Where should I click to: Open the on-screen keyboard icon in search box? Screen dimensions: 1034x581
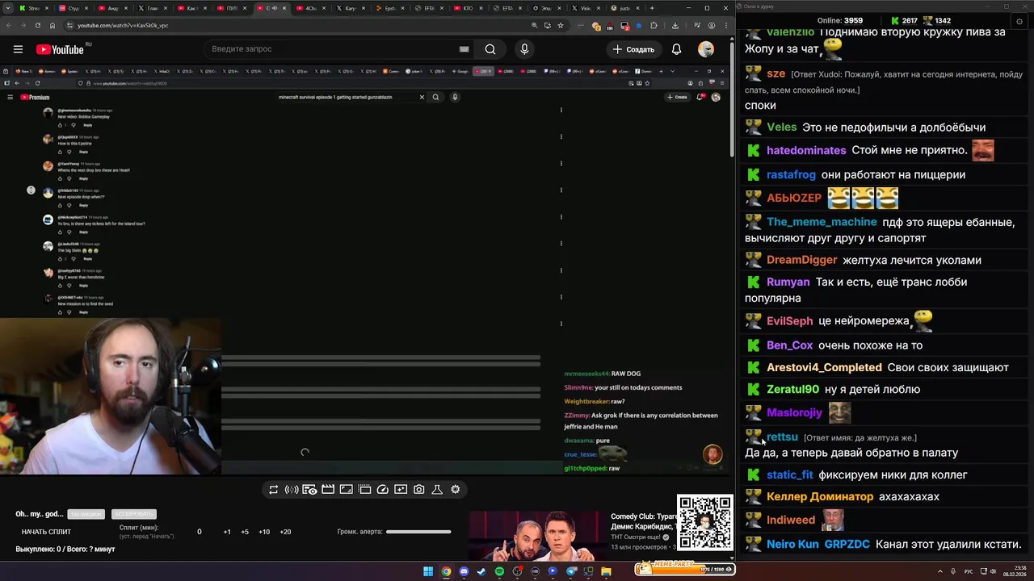click(464, 49)
